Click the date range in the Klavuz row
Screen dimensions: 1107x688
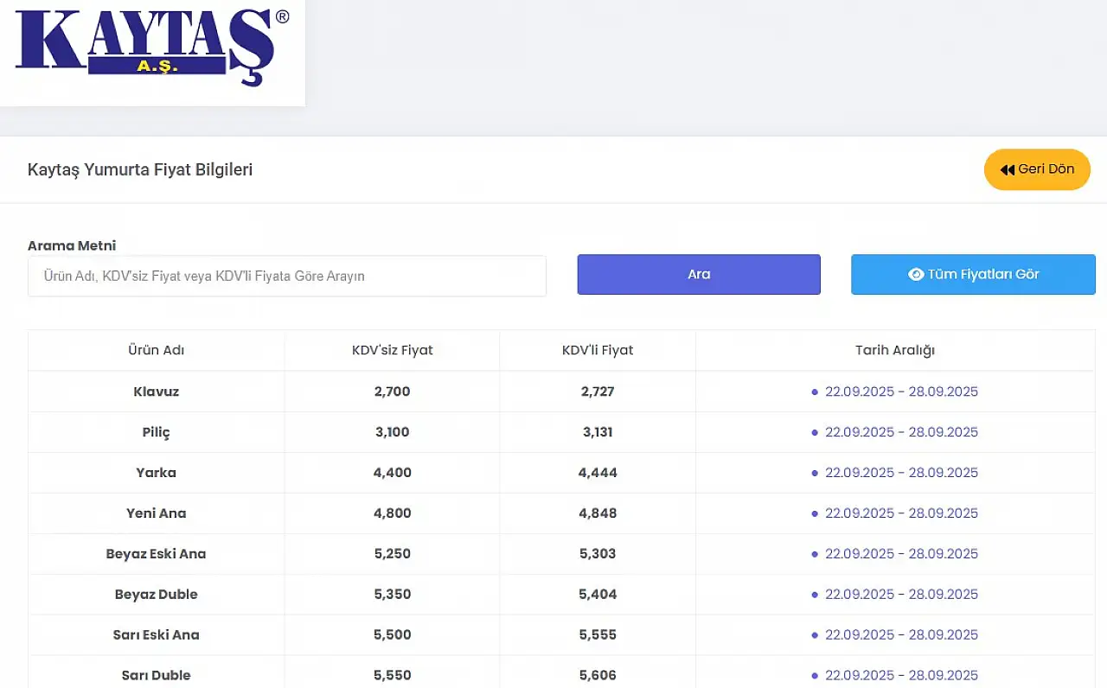click(x=901, y=392)
